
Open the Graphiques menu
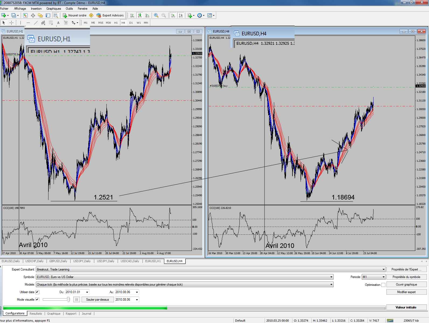tap(54, 9)
